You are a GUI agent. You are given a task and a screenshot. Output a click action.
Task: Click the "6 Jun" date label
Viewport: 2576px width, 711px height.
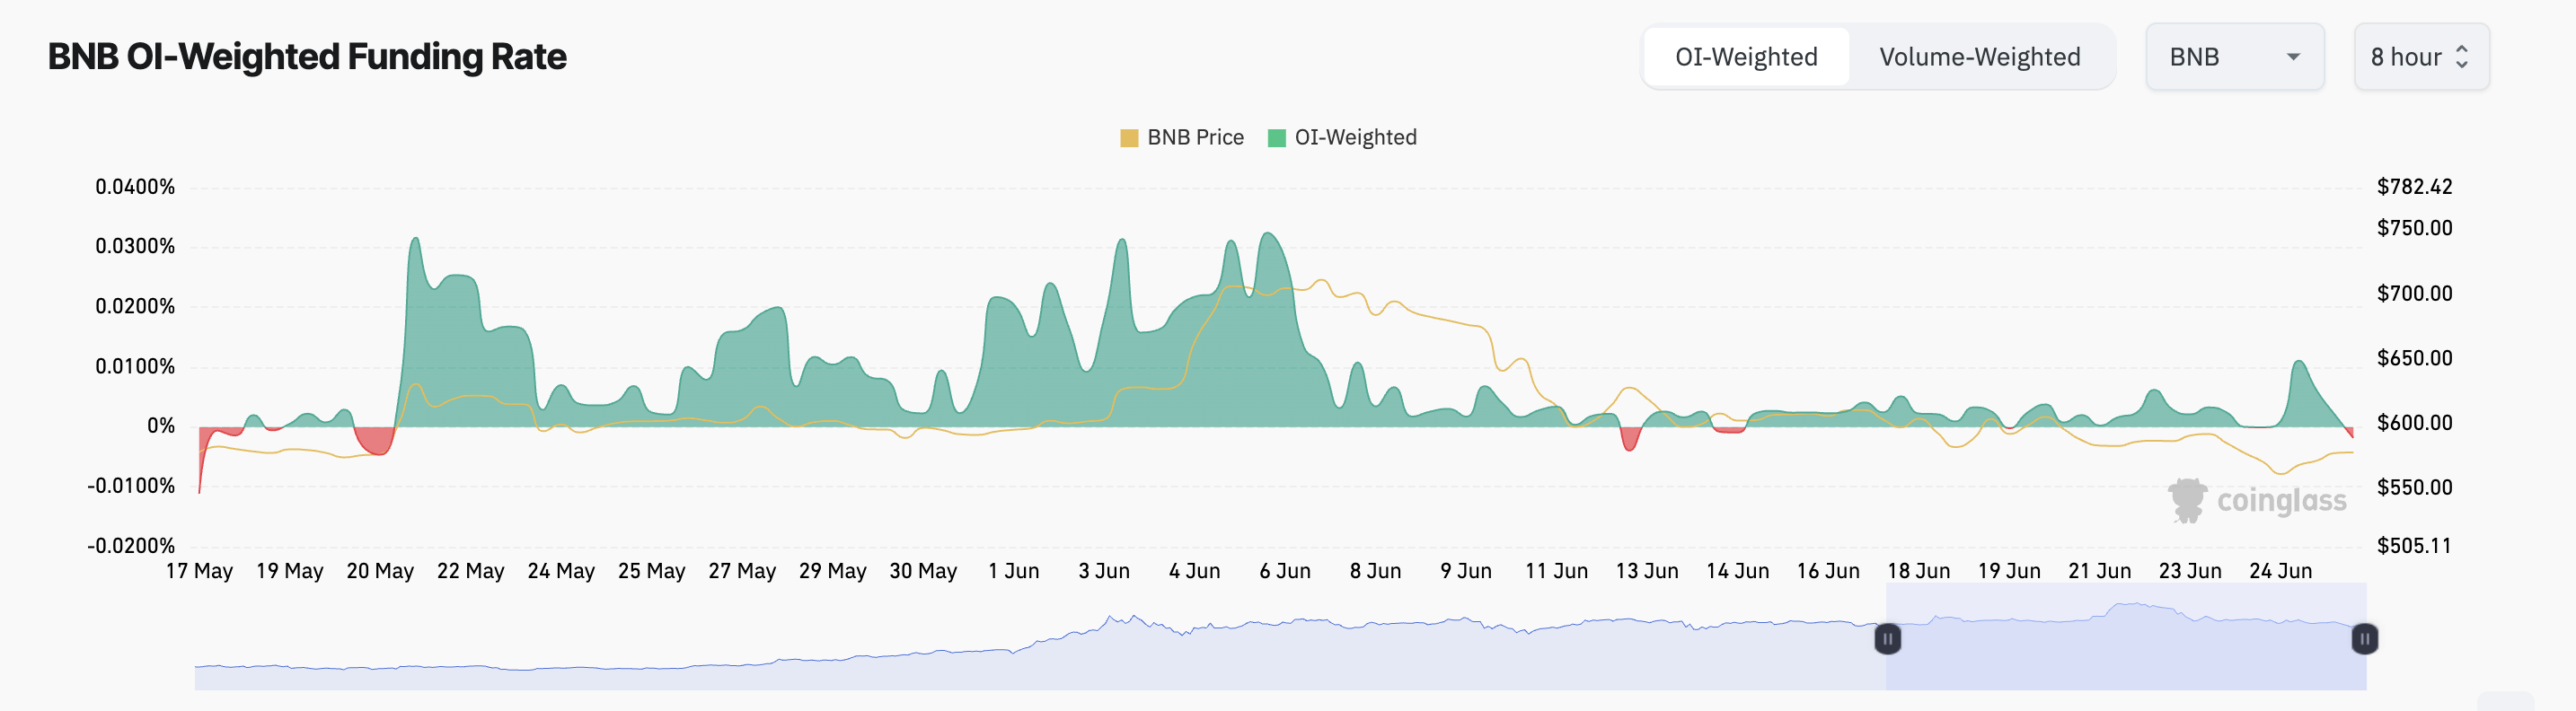click(x=1285, y=571)
